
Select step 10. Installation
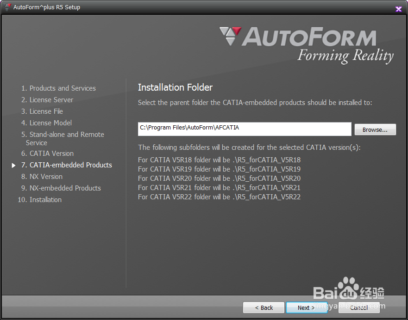tap(39, 199)
